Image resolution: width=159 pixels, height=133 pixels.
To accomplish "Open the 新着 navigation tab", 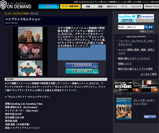I will tap(88, 6).
